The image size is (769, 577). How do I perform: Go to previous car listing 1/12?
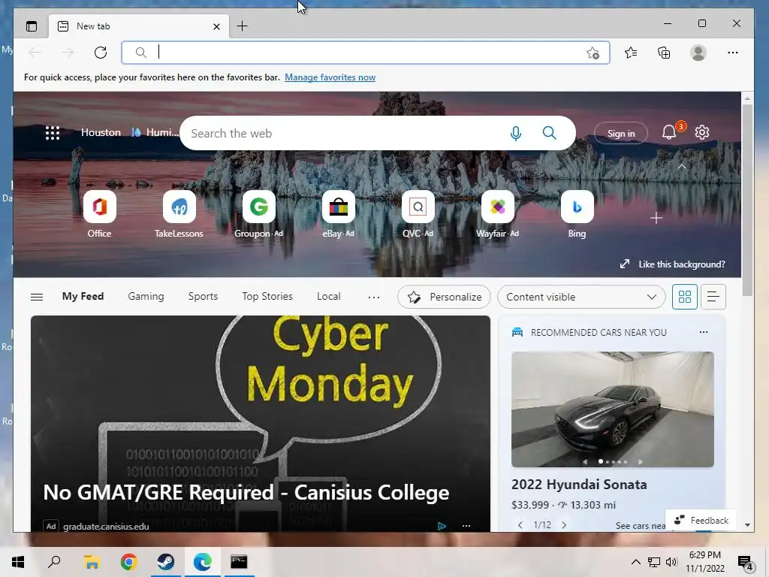(520, 525)
